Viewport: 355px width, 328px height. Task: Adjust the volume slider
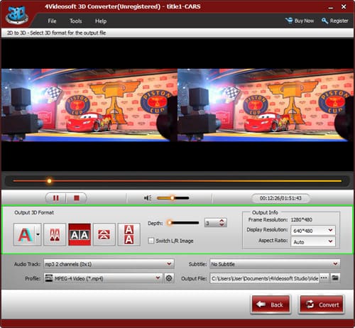[x=173, y=198]
